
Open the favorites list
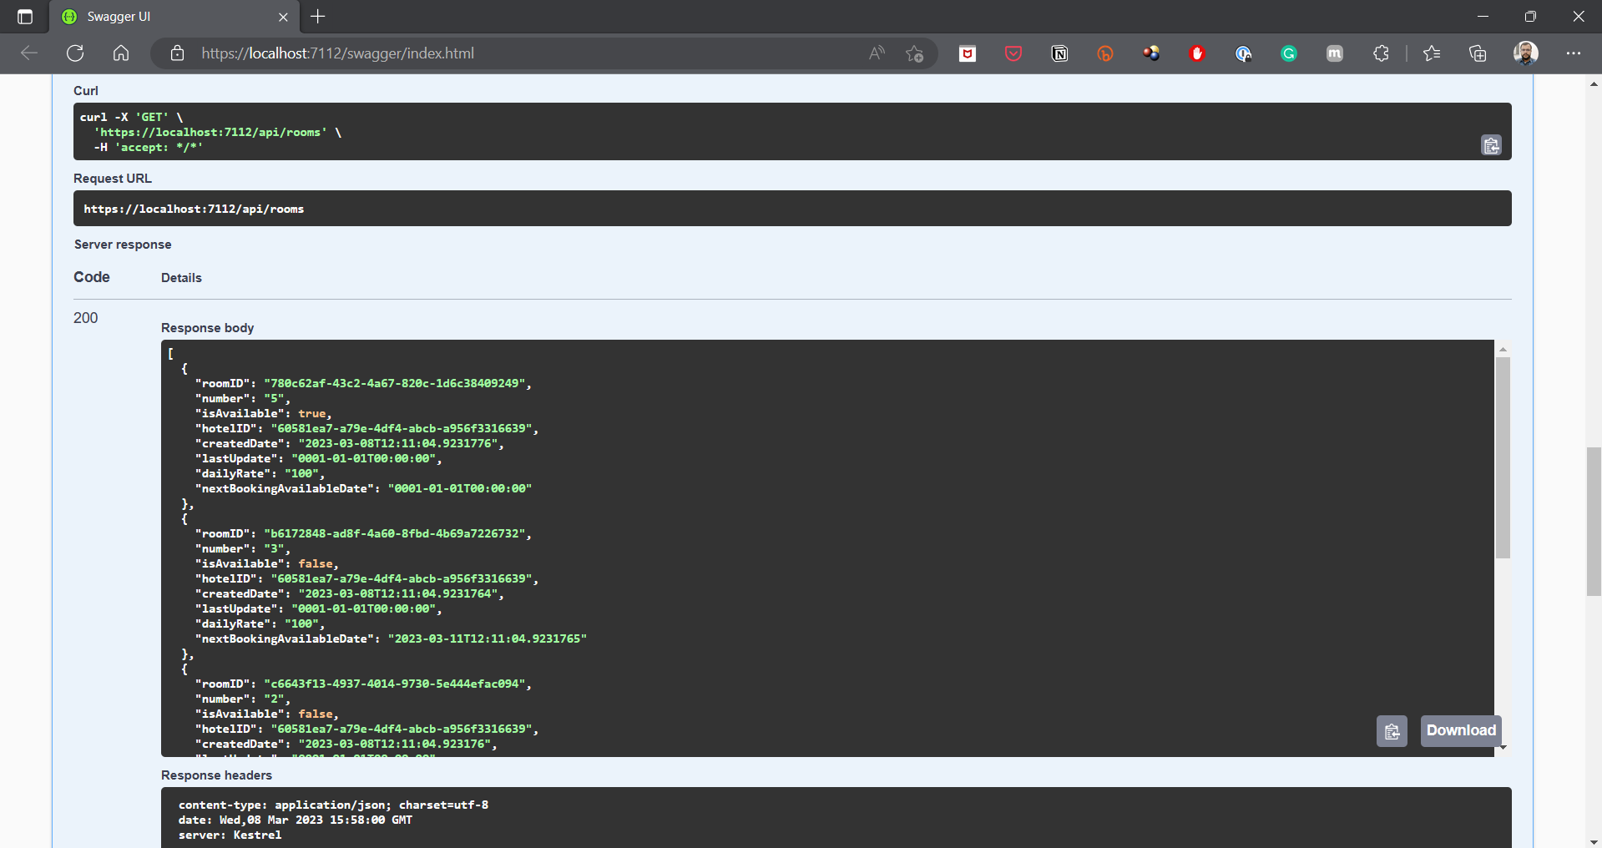(1432, 53)
